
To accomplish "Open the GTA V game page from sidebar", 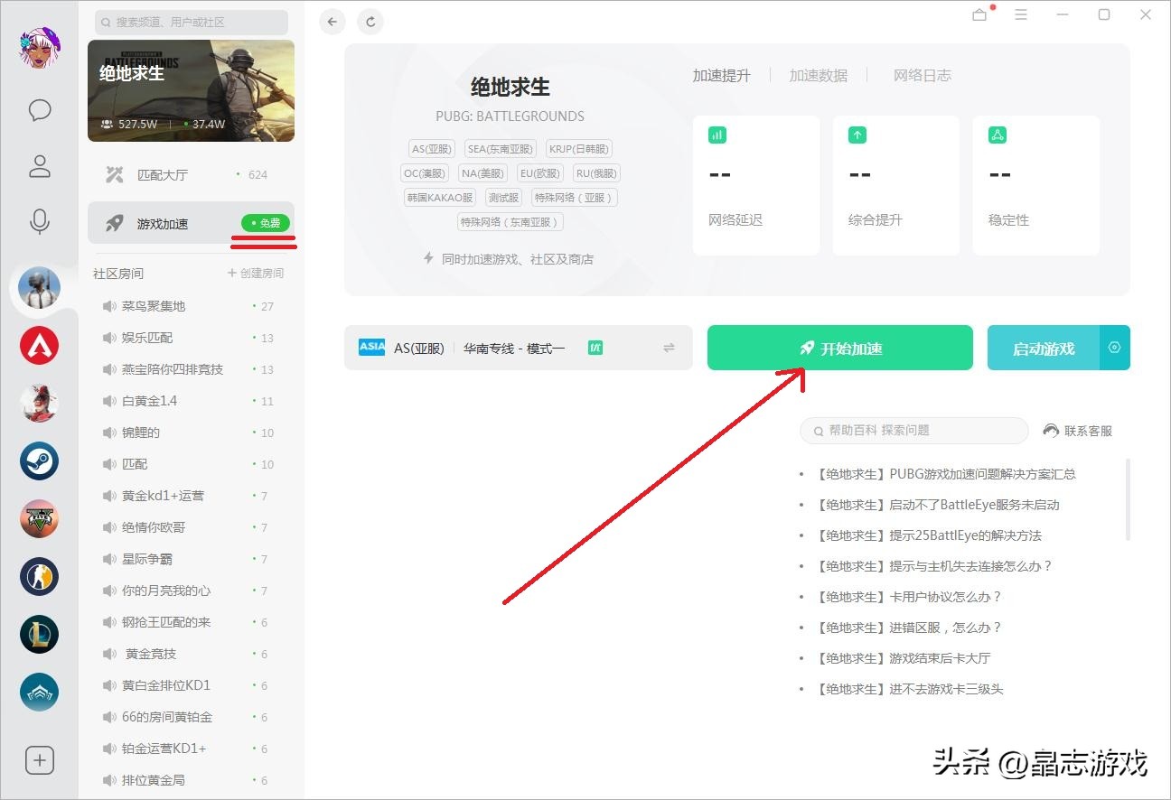I will 39,518.
